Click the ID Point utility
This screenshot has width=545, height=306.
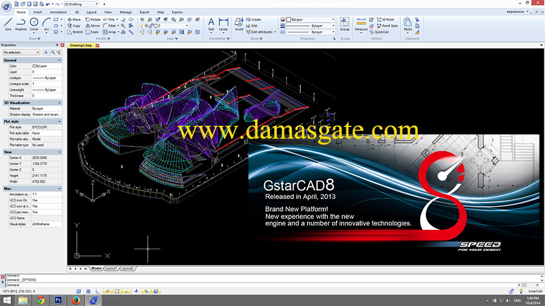pos(386,20)
